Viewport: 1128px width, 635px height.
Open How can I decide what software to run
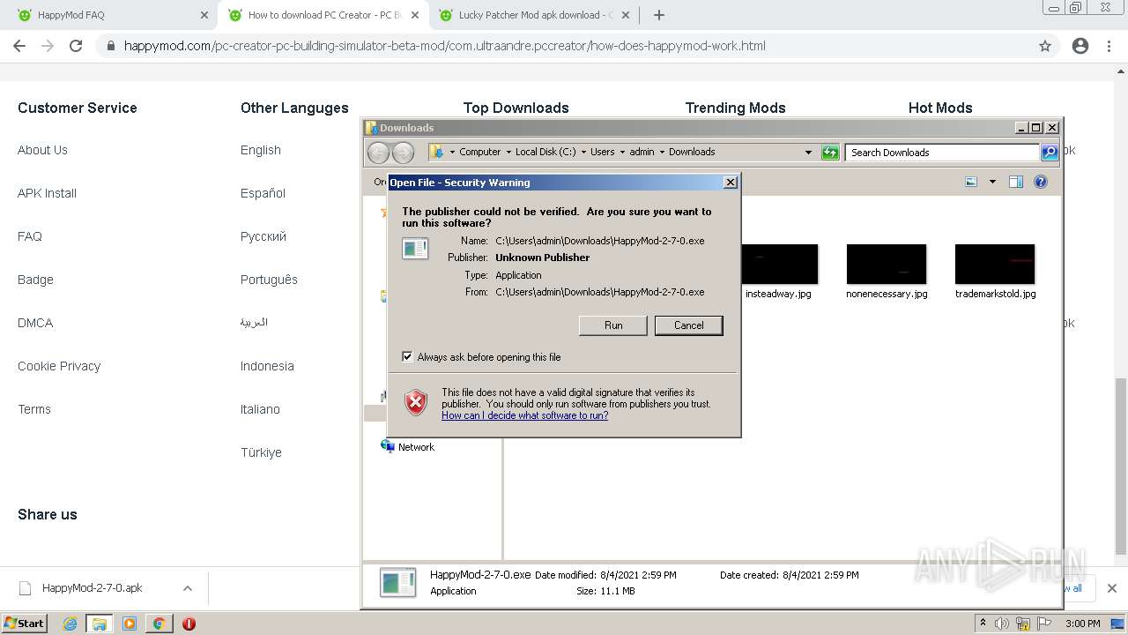click(524, 415)
